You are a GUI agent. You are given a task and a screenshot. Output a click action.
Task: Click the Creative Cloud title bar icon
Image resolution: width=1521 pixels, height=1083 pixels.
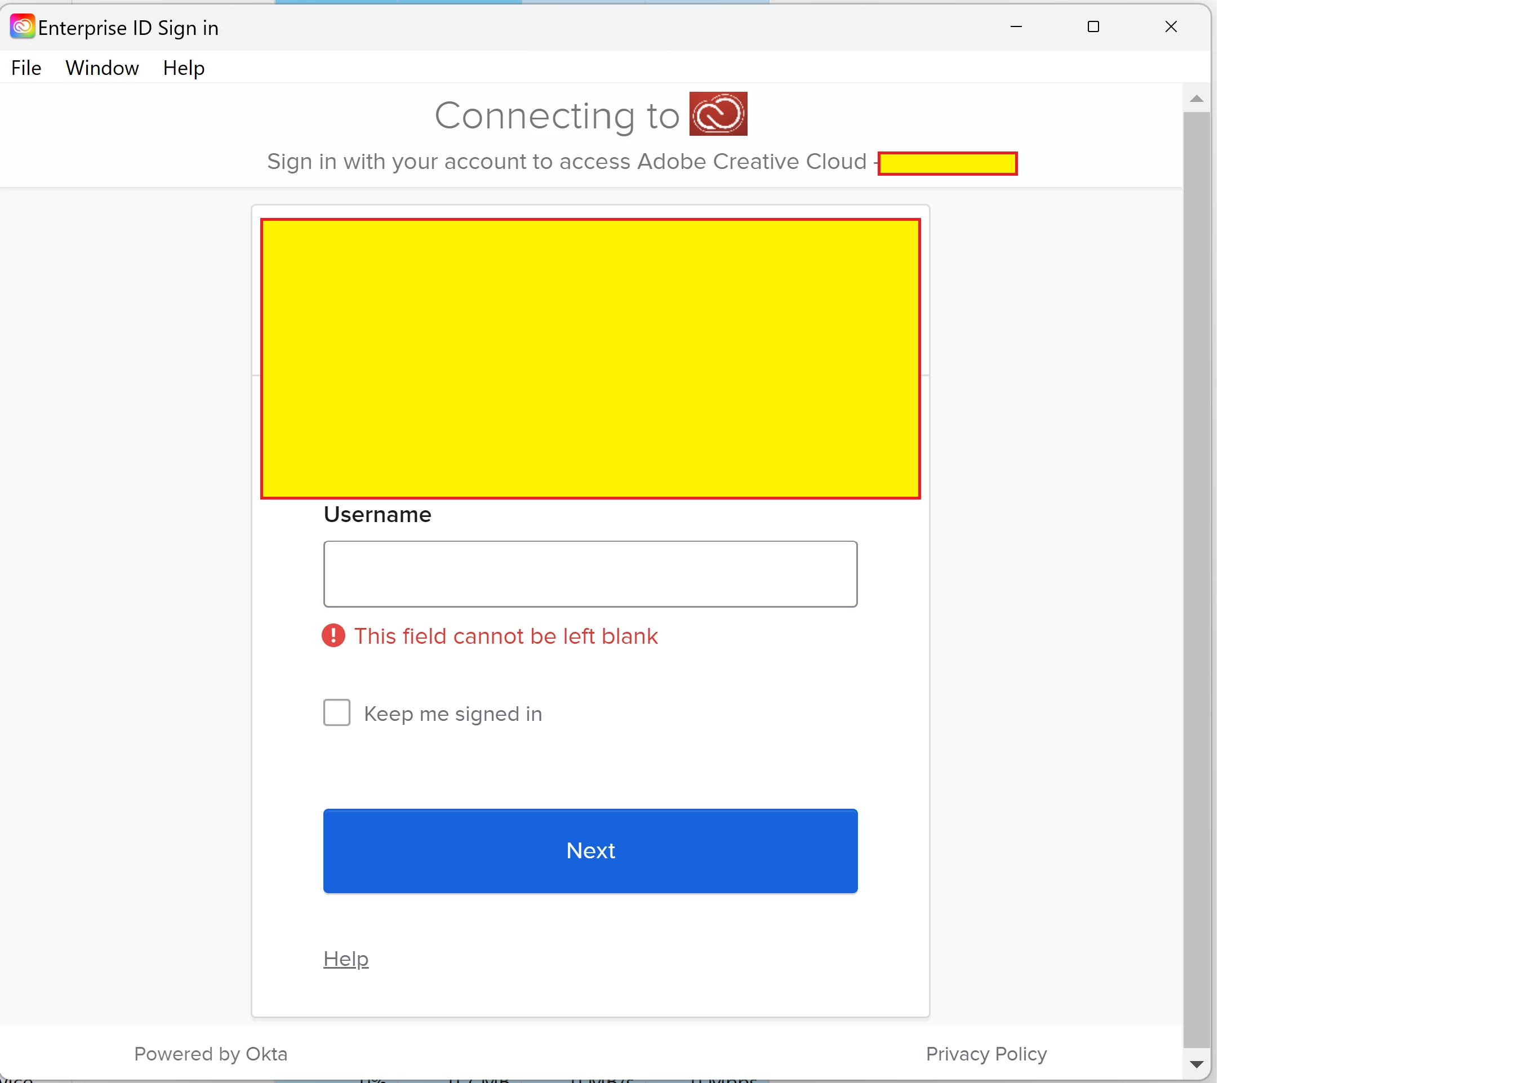tap(22, 26)
